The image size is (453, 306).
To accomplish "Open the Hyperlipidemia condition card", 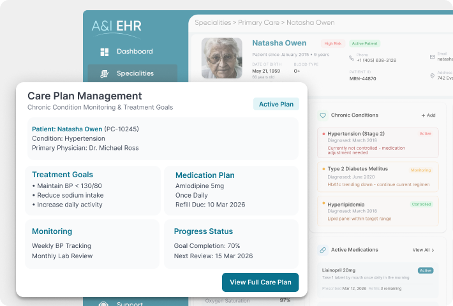I will coord(378,211).
